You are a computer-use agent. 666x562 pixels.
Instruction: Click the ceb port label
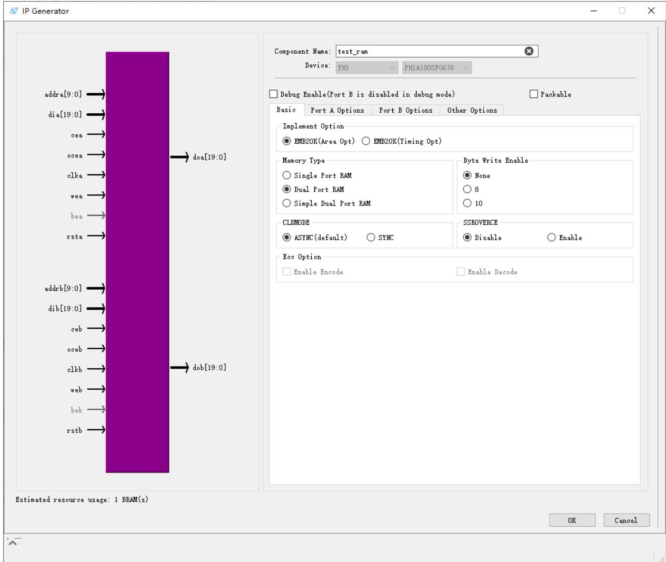77,329
